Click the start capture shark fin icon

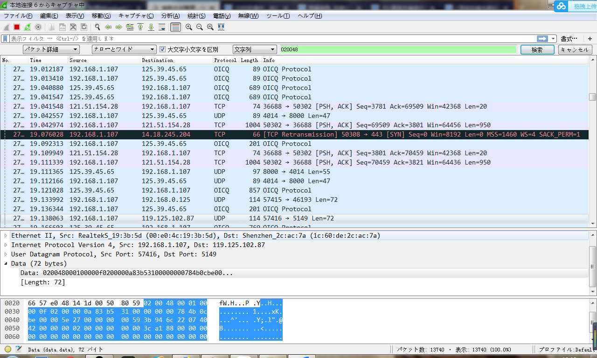click(x=7, y=27)
